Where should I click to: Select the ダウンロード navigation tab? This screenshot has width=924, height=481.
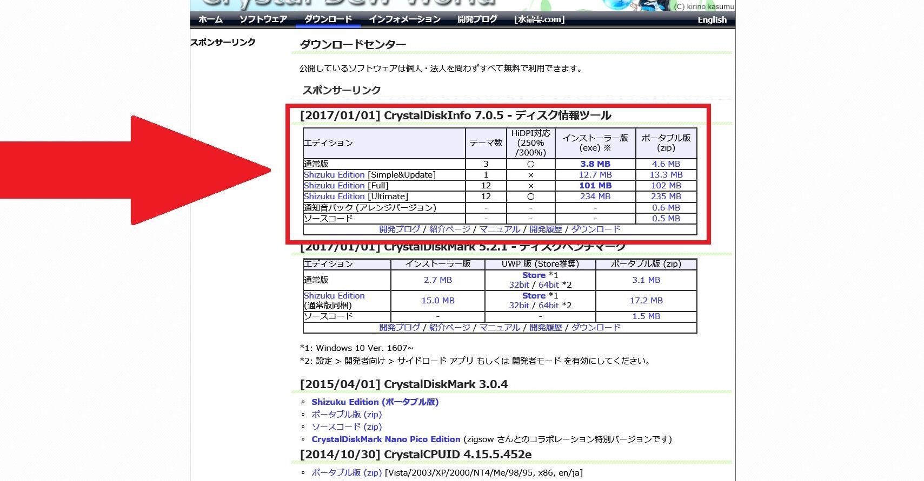pyautogui.click(x=328, y=19)
